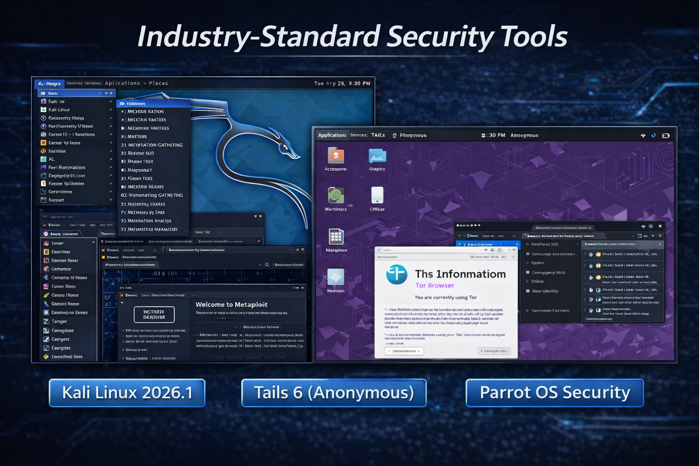Click the last menu entry's icon in Kali menu

pos(44,200)
